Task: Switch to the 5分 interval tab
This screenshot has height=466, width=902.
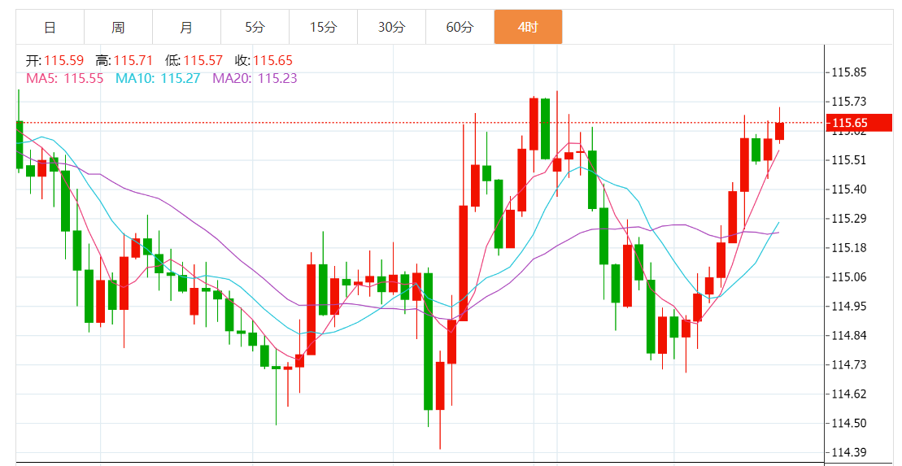Action: tap(255, 27)
